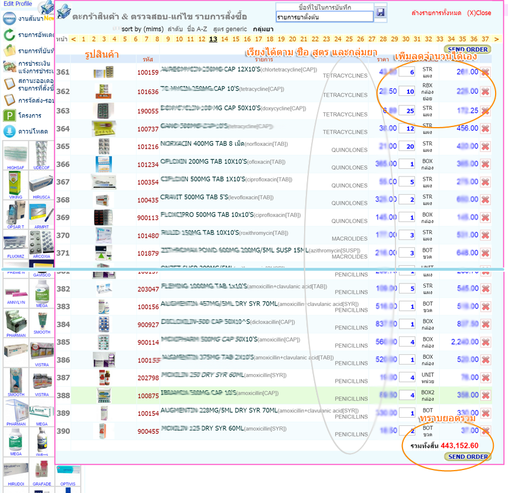
Task: Click product code 101636
Action: [x=148, y=92]
